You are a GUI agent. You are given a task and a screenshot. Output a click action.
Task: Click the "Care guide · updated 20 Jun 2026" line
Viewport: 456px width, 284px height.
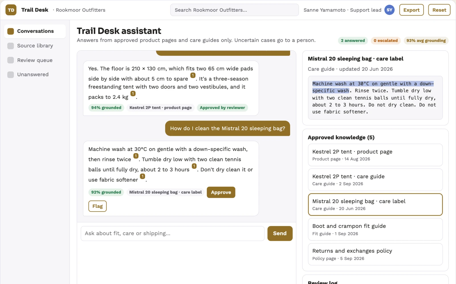pyautogui.click(x=350, y=69)
